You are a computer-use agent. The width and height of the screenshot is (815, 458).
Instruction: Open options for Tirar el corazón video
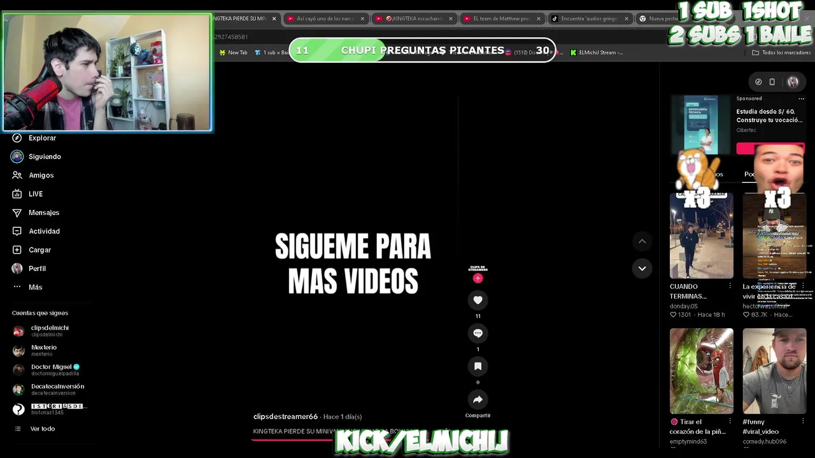click(x=730, y=422)
